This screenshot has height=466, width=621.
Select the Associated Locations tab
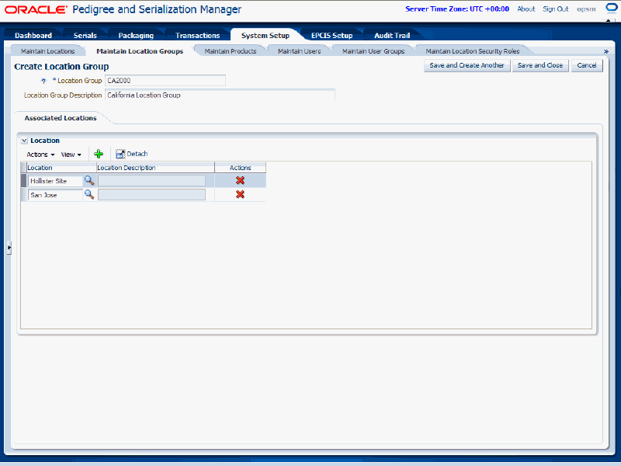(61, 118)
